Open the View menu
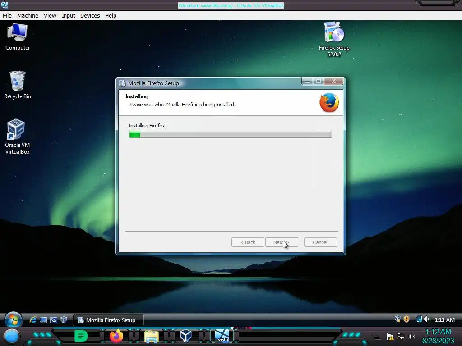The height and width of the screenshot is (346, 462). [50, 16]
